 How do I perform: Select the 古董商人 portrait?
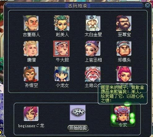click(x=31, y=23)
